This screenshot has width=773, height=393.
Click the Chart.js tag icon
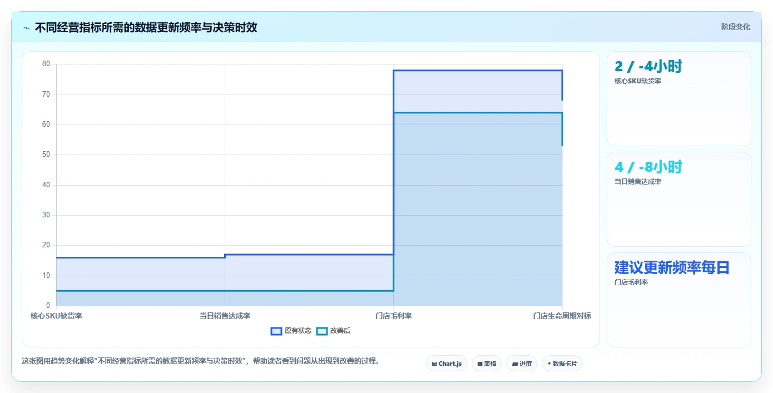point(434,364)
